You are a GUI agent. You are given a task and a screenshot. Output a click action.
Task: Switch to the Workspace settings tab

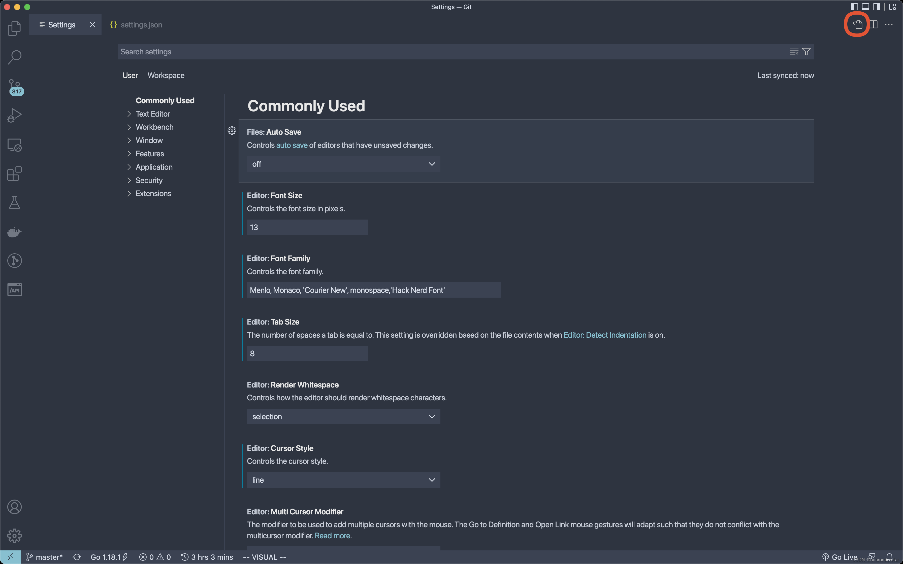tap(166, 75)
